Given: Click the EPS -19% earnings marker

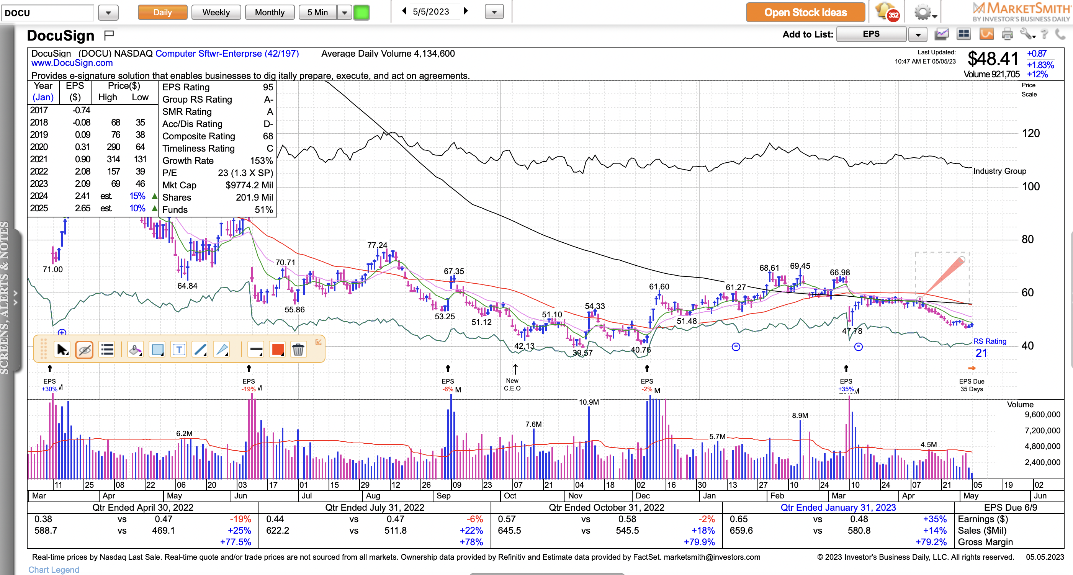Looking at the screenshot, I should [249, 379].
